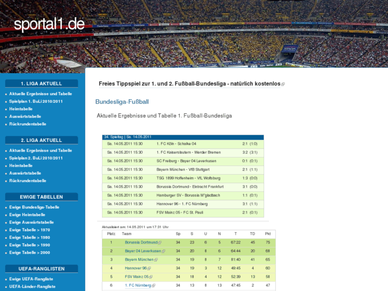This screenshot has width=388, height=291.
Task: Open 2. Liga Aktuelle Ergebnisse und Tabelle
Action: tap(41, 151)
